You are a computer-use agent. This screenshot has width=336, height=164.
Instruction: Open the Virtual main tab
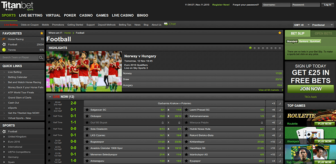[53, 16]
